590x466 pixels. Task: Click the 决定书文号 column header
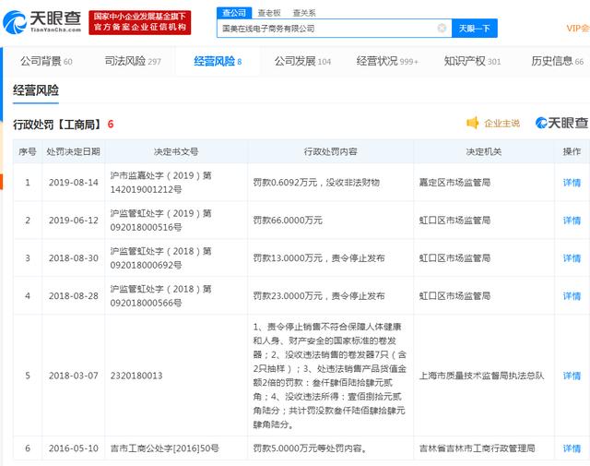pos(176,152)
